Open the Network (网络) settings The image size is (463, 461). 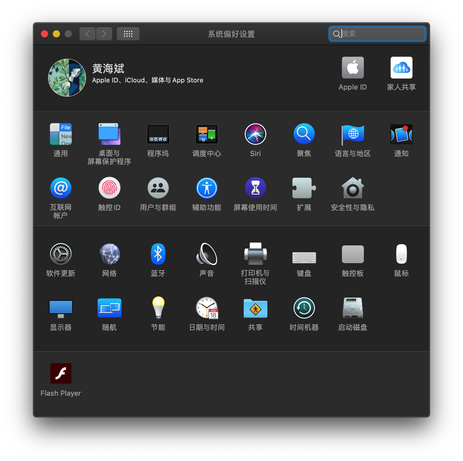(x=109, y=254)
